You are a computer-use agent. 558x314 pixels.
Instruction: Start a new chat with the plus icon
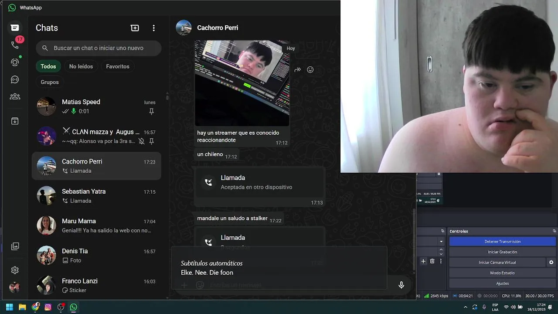[135, 28]
